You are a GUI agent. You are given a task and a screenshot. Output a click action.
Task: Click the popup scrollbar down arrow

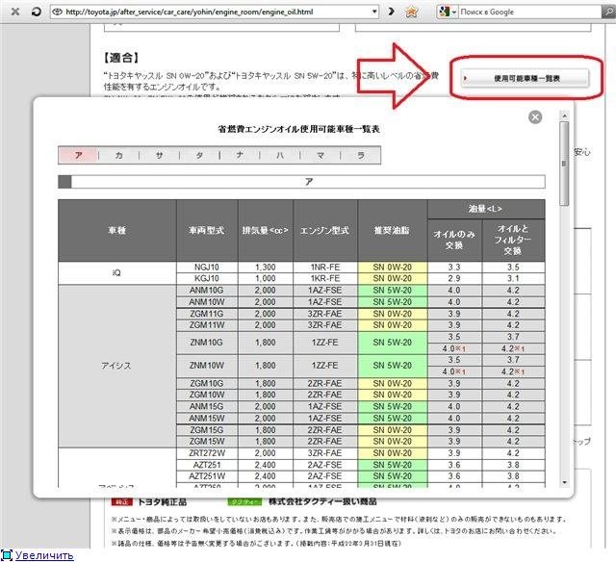564,482
